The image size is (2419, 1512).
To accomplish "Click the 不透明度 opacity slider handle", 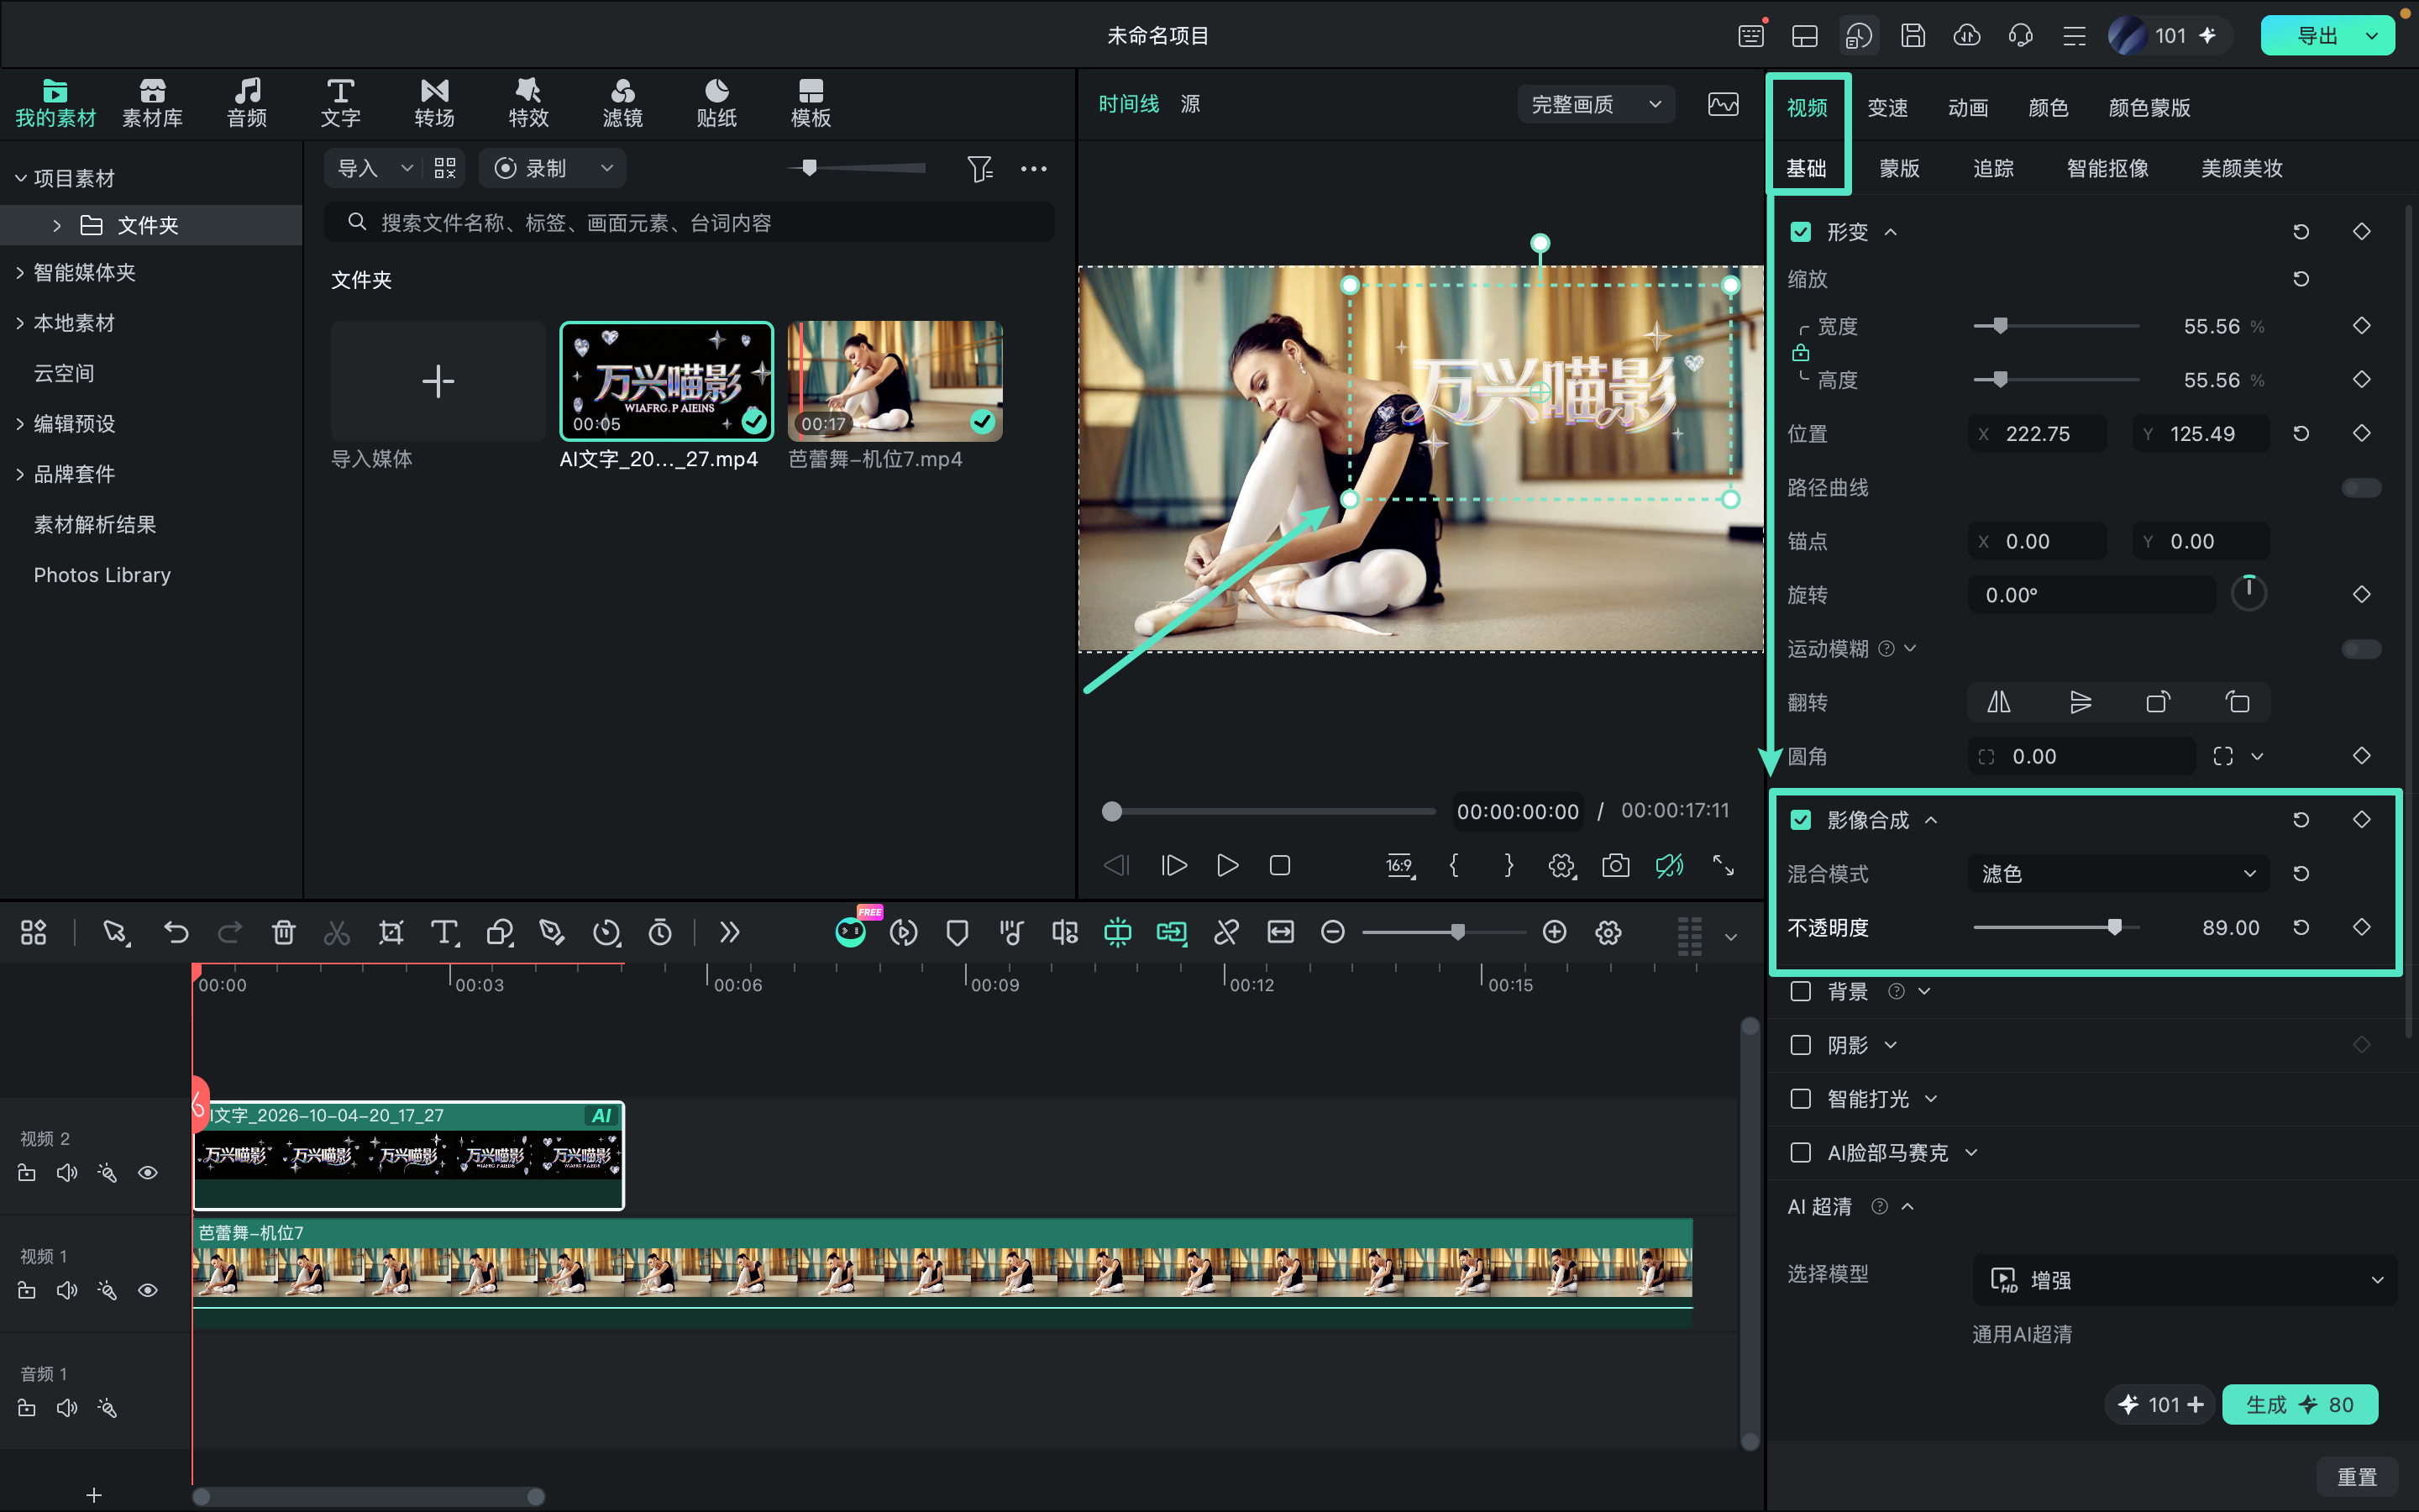I will tap(2114, 927).
